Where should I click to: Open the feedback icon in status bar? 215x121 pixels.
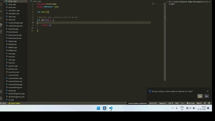(205, 103)
